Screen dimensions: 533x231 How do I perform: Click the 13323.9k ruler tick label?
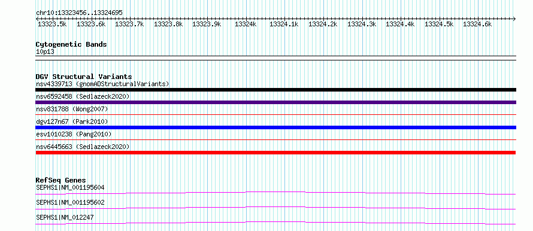[x=207, y=24]
